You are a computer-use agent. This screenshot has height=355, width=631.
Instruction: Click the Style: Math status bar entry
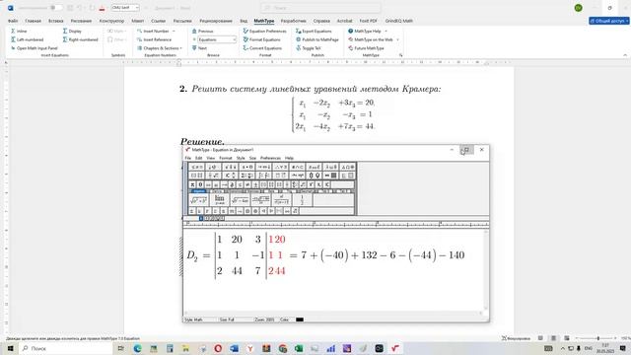(193, 319)
